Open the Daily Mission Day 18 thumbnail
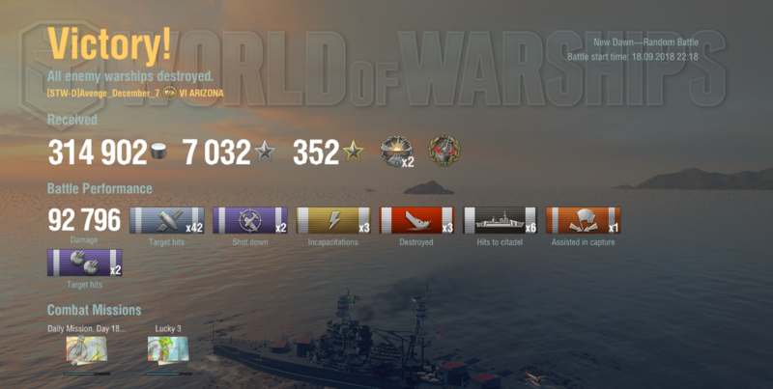Viewport: 773px width, 389px height. pyautogui.click(x=86, y=350)
